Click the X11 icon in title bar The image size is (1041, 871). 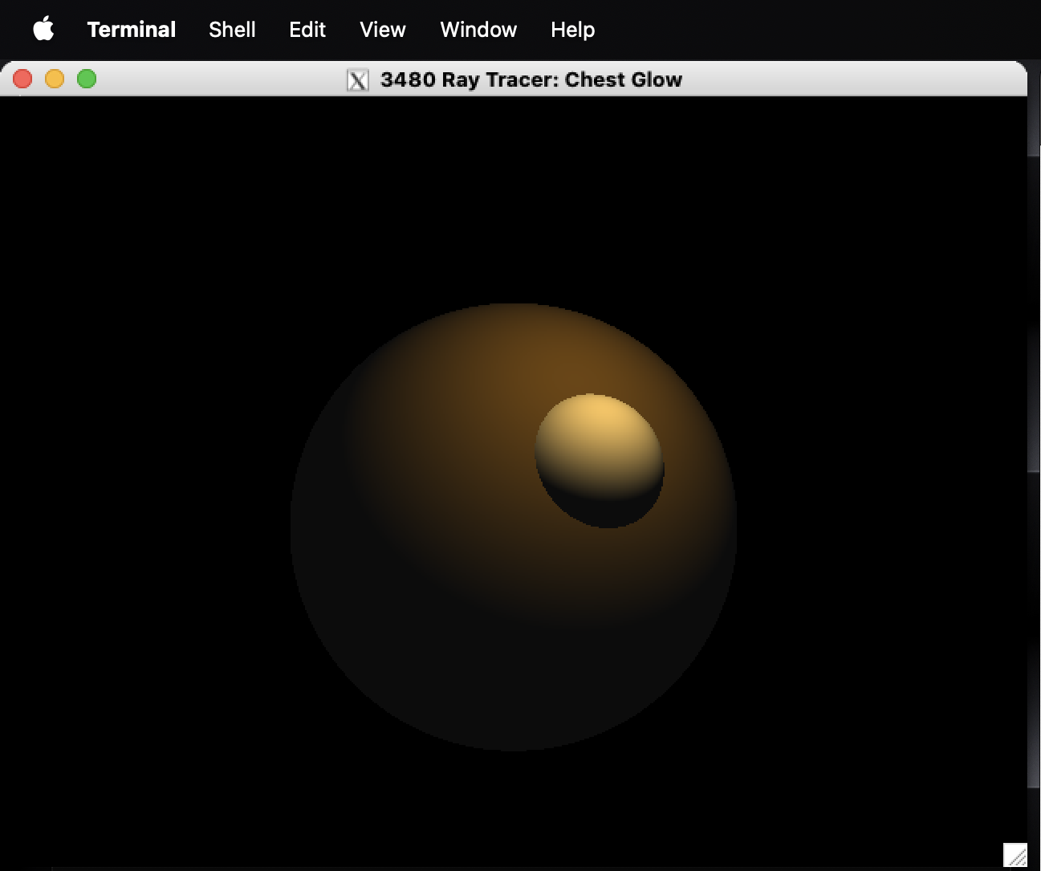[357, 80]
